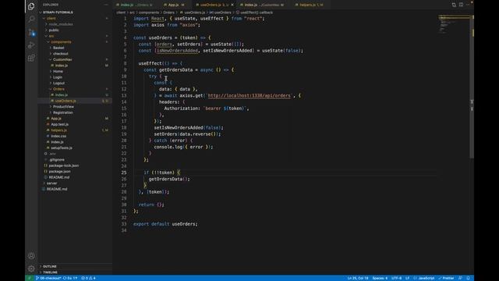The width and height of the screenshot is (499, 281).
Task: Expand the Basket folder
Action: (58, 48)
